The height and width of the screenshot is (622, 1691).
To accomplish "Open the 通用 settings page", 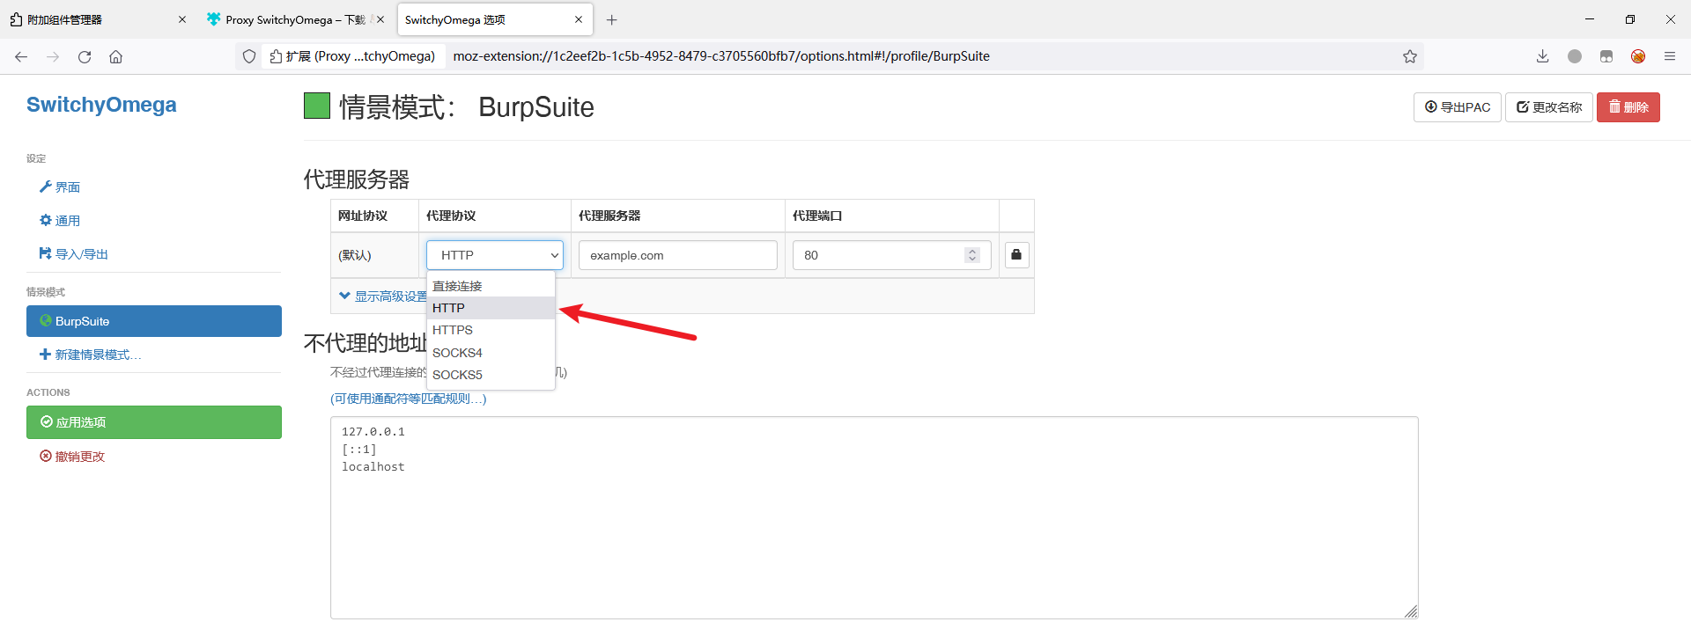I will 60,221.
